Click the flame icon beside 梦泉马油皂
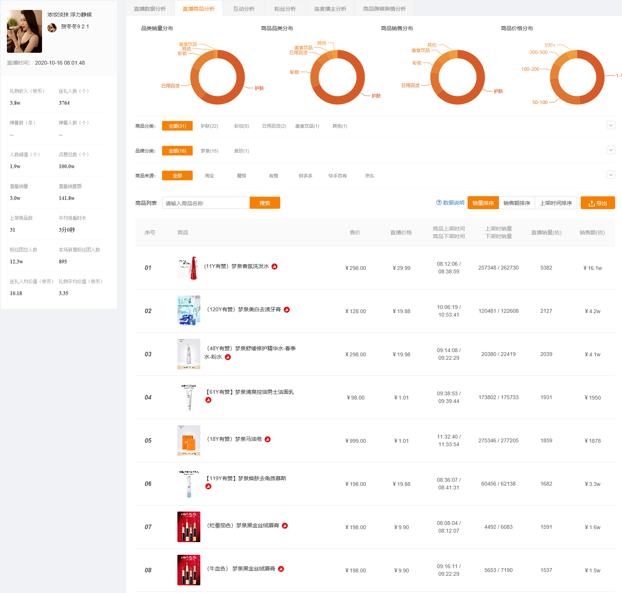 tap(268, 439)
